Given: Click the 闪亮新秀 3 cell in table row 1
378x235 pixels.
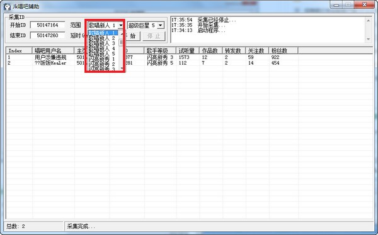Looking at the screenshot, I should [x=160, y=57].
